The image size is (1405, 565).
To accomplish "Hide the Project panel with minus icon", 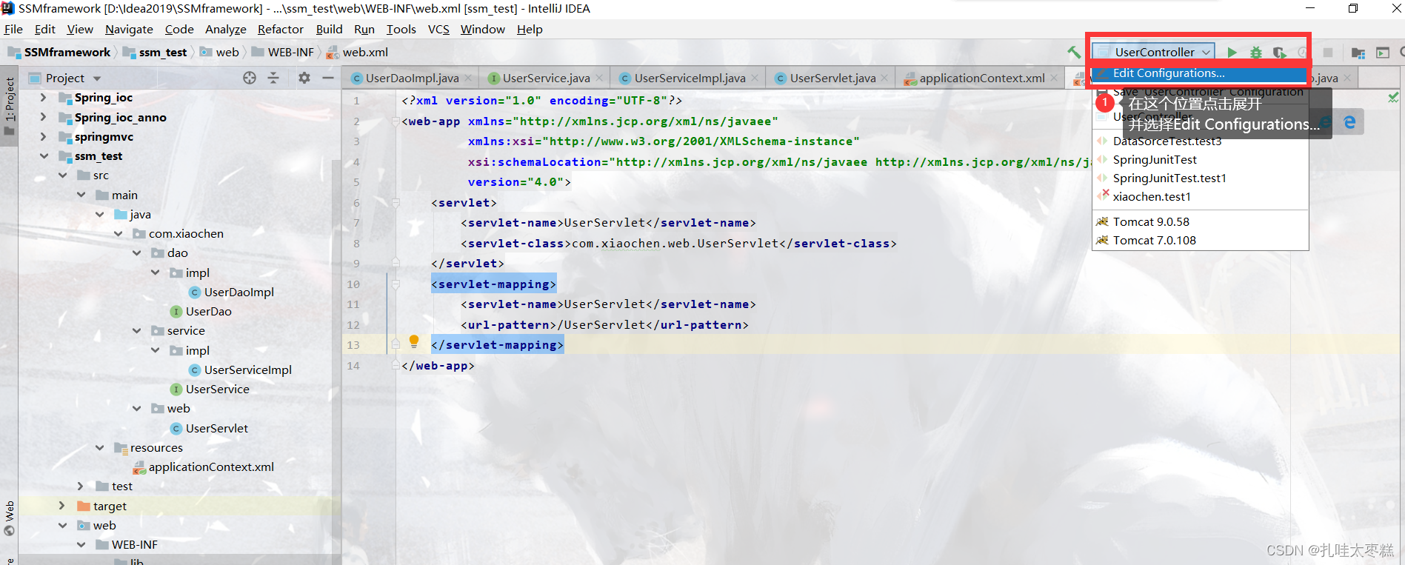I will pyautogui.click(x=328, y=78).
